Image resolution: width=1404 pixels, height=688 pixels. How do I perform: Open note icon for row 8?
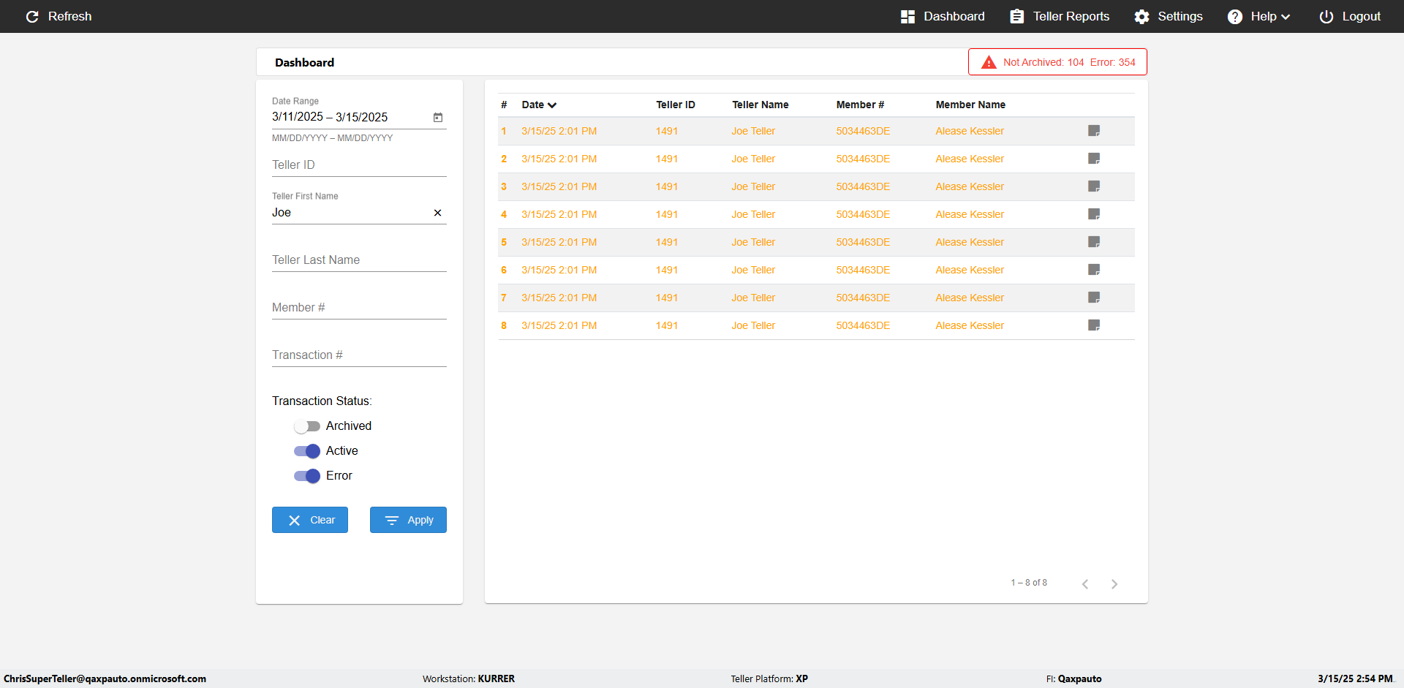[x=1094, y=325]
